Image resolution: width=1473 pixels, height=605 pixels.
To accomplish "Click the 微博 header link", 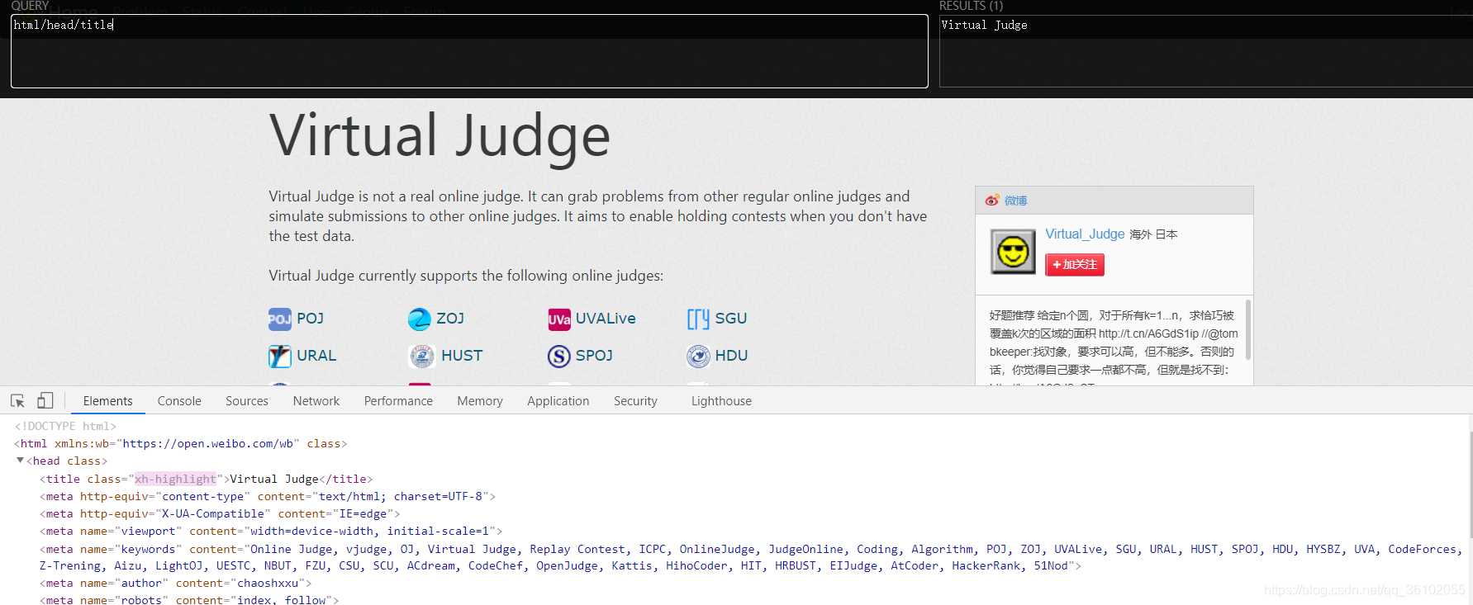I will click(1015, 201).
